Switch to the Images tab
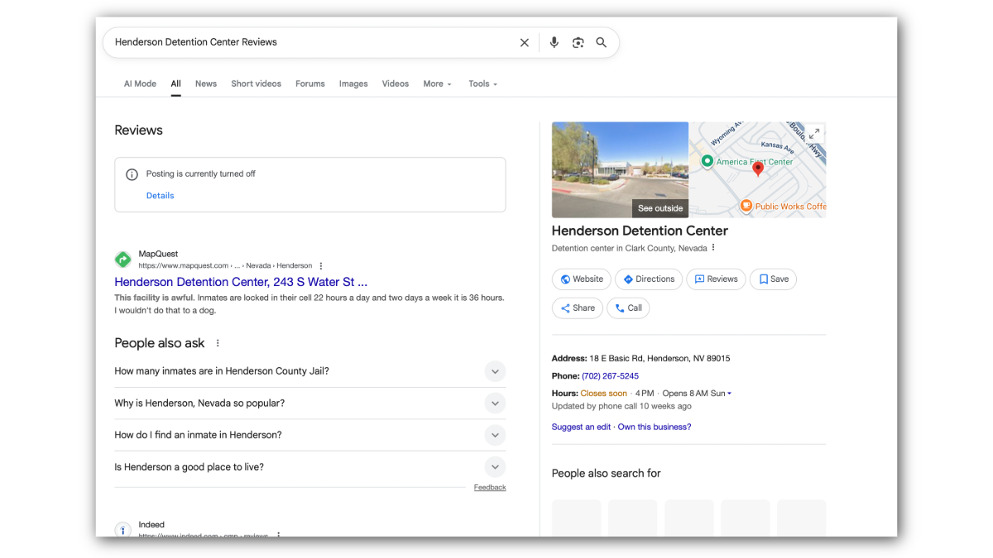This screenshot has width=993, height=558. point(353,83)
